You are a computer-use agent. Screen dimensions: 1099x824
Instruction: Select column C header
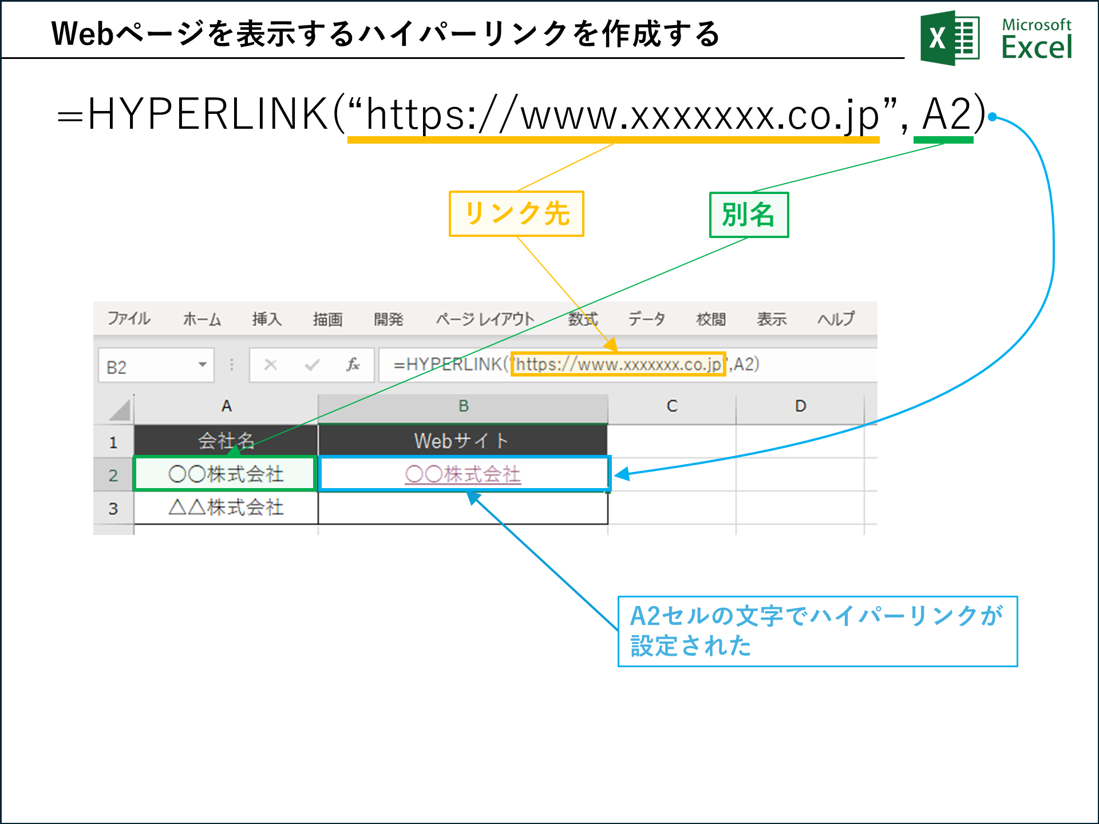[x=672, y=406]
